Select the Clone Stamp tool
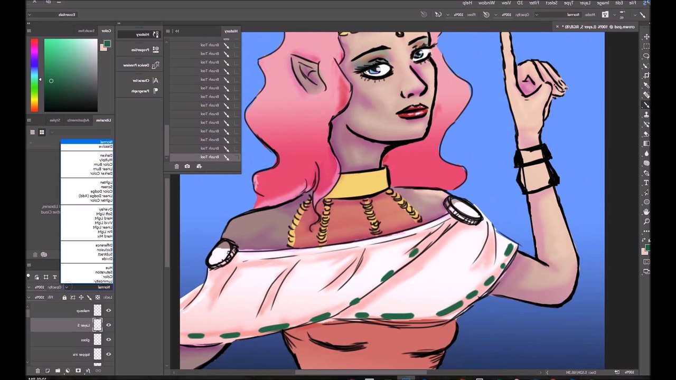The height and width of the screenshot is (380, 676). point(646,115)
